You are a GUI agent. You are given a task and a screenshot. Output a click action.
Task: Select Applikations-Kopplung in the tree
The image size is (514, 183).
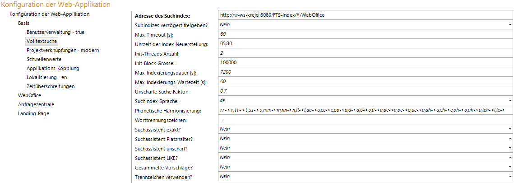pos(53,68)
